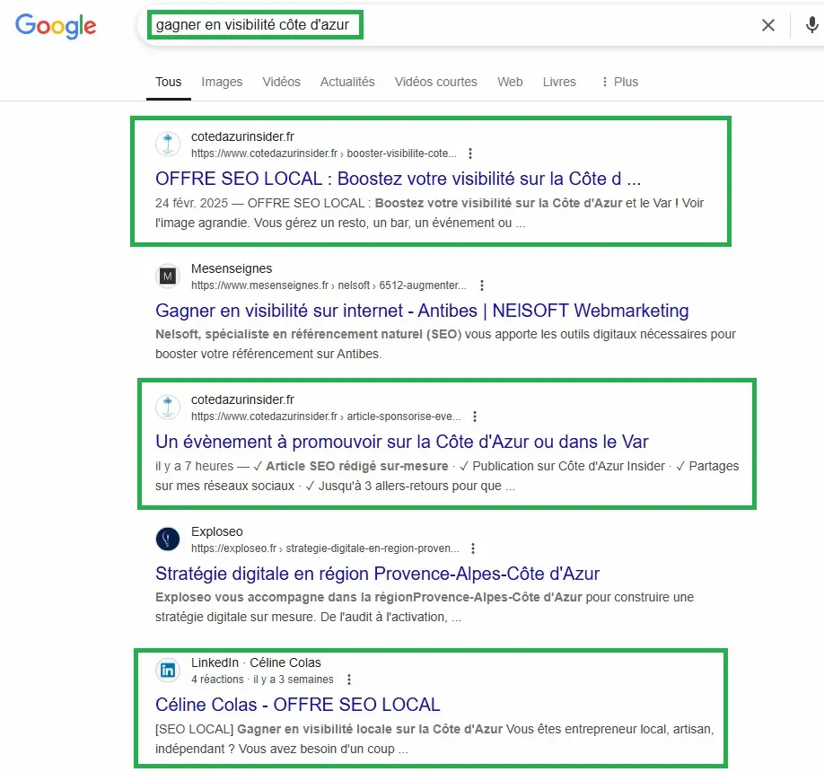Click the '4 réactions · il y a 3 semaines' text
The width and height of the screenshot is (824, 772).
(x=262, y=680)
